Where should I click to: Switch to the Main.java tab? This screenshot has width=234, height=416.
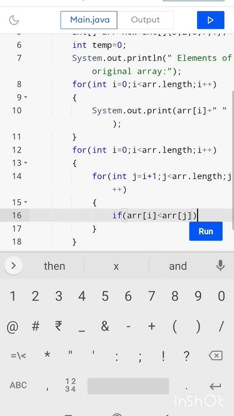[x=89, y=20]
